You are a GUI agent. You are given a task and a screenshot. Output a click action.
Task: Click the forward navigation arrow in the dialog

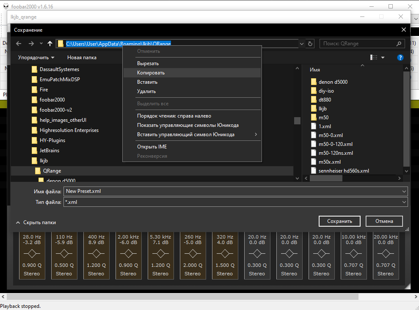(x=31, y=44)
